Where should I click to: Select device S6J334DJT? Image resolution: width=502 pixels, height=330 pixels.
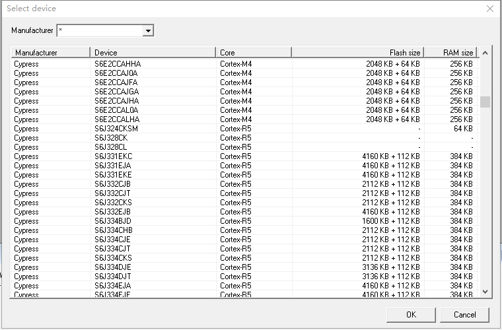(113, 277)
